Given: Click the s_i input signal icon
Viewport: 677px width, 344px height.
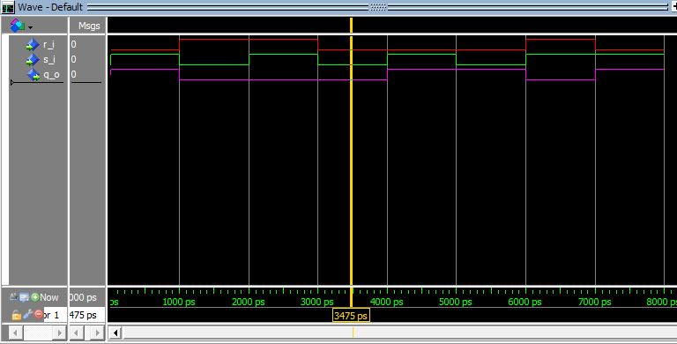Looking at the screenshot, I should [32, 60].
